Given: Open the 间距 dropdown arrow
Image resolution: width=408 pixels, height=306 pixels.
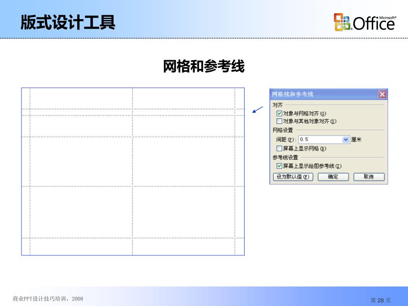Looking at the screenshot, I should coord(345,139).
